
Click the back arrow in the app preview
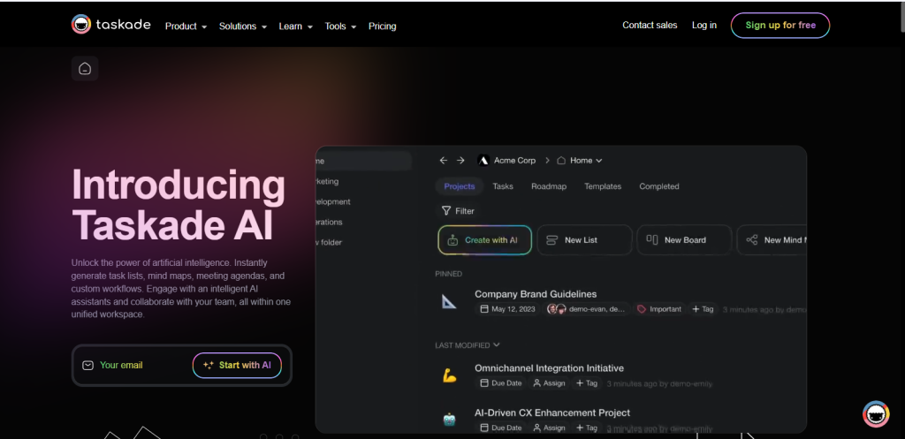tap(444, 161)
